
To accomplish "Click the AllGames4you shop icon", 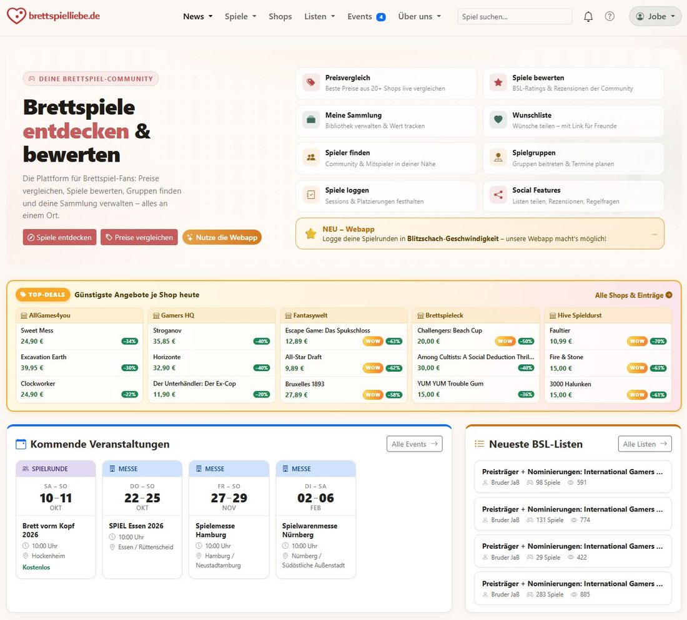I will pyautogui.click(x=24, y=316).
